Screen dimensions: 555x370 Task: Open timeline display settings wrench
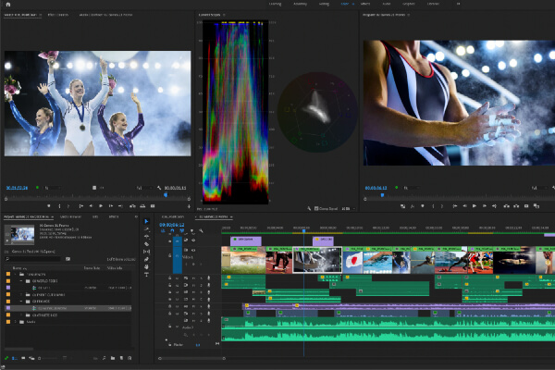201,231
